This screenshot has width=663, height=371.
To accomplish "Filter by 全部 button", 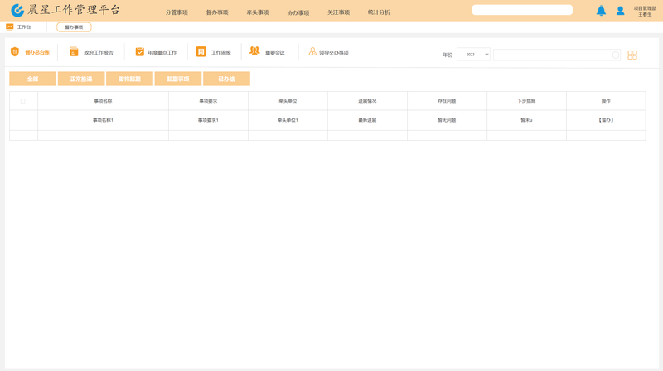I will coord(32,79).
